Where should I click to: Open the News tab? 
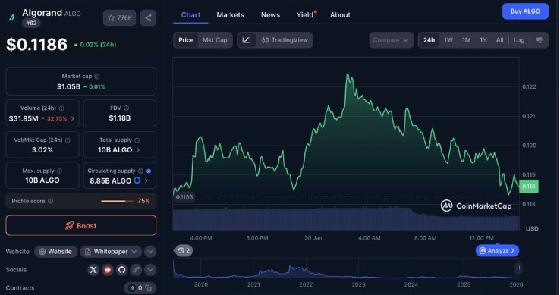(x=270, y=15)
